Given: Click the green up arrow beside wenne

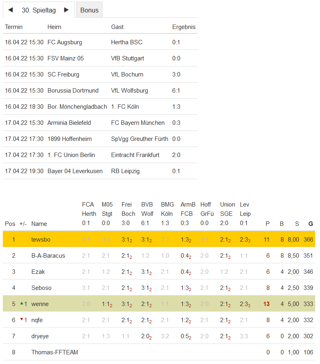Looking at the screenshot, I should (21, 304).
